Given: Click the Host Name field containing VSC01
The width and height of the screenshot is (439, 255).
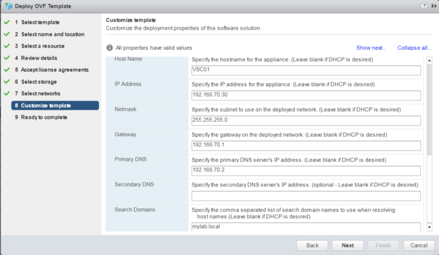Looking at the screenshot, I should coord(306,70).
